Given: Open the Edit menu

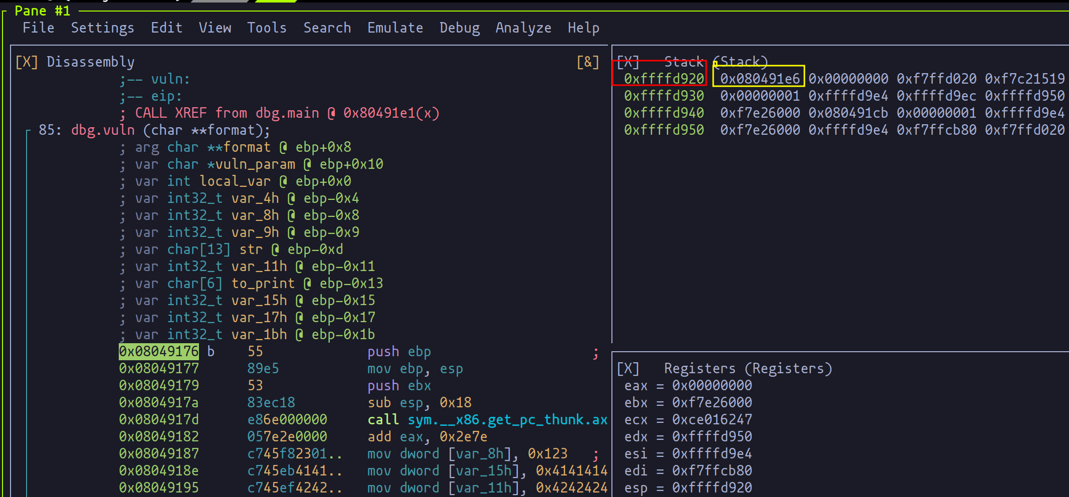Looking at the screenshot, I should click(166, 28).
